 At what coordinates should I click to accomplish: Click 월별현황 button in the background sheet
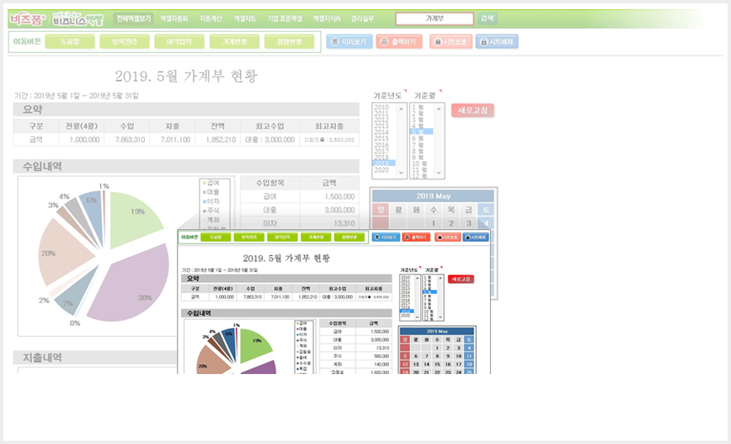[x=289, y=41]
